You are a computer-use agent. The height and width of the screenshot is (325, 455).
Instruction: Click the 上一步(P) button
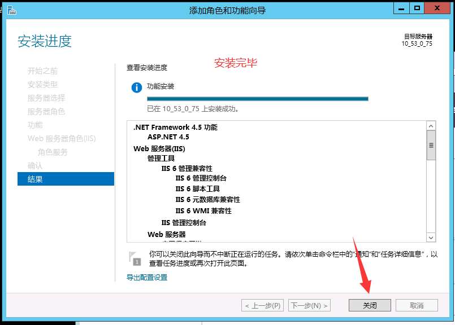(262, 305)
